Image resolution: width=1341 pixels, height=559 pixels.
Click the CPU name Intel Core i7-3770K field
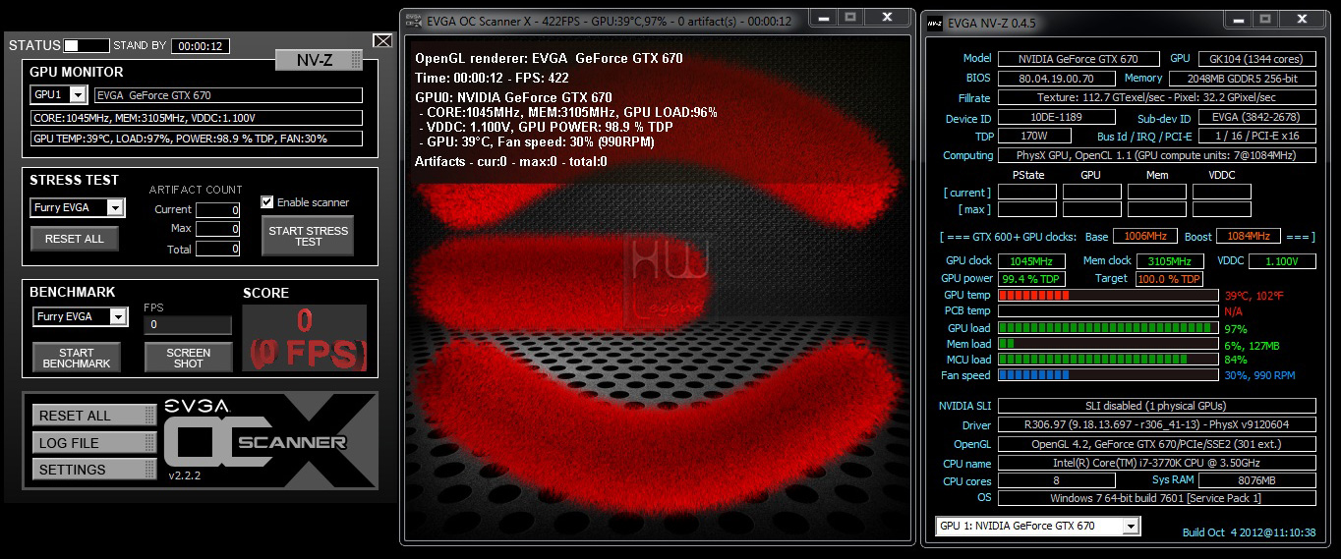[x=1157, y=463]
